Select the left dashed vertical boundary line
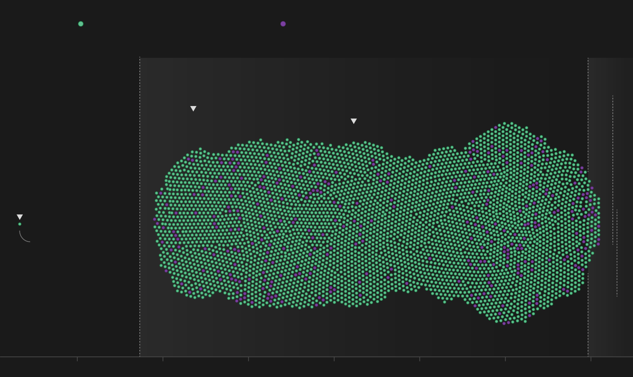Screen dimensions: 633x377 (x=140, y=206)
